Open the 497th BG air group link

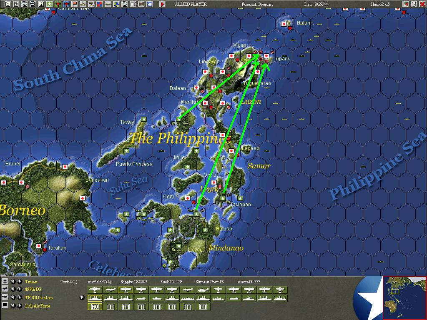click(33, 289)
